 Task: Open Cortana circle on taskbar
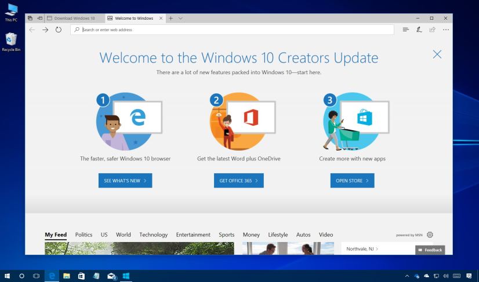click(x=21, y=276)
